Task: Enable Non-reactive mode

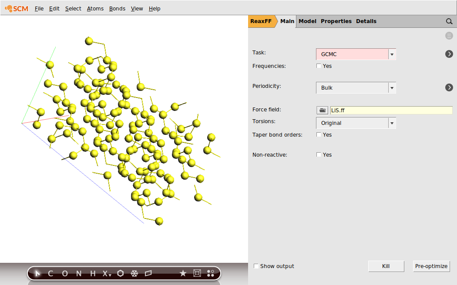Action: click(319, 154)
